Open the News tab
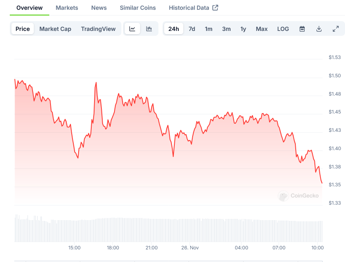 click(99, 8)
